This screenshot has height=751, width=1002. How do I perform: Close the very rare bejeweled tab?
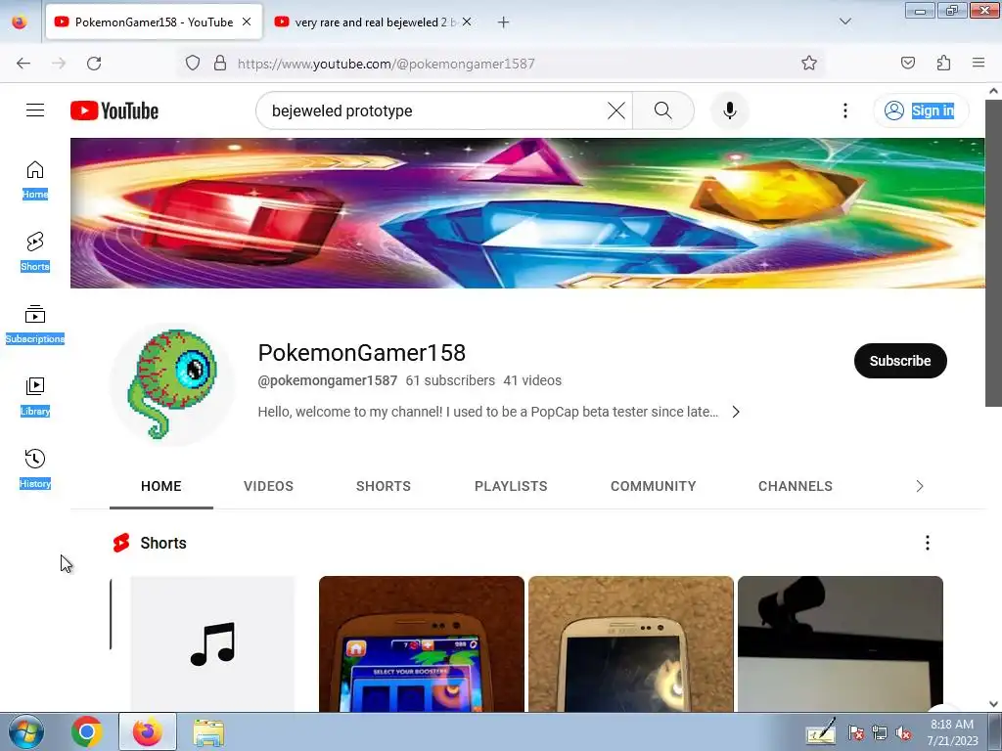[467, 22]
